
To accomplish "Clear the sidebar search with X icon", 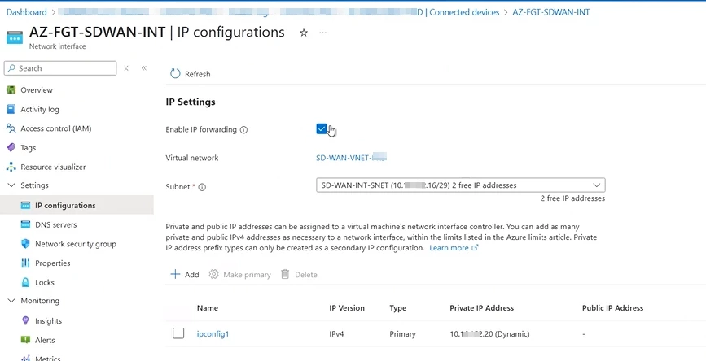I will pyautogui.click(x=126, y=67).
